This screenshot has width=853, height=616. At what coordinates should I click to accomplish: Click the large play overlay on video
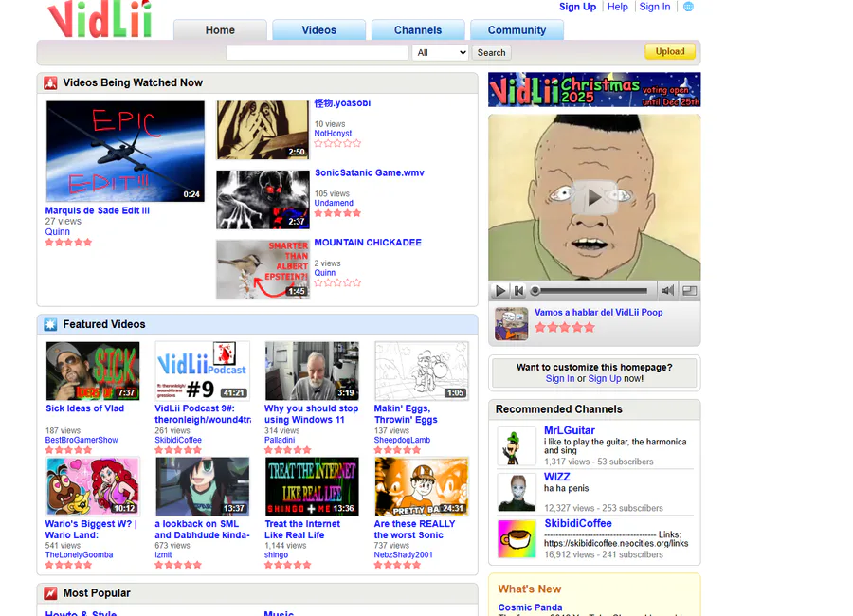pyautogui.click(x=594, y=197)
